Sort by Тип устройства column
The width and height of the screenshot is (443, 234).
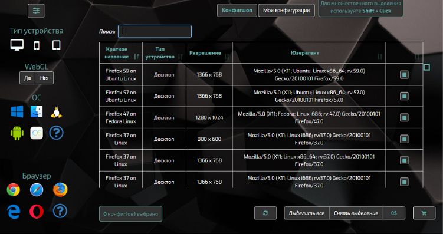tap(164, 53)
